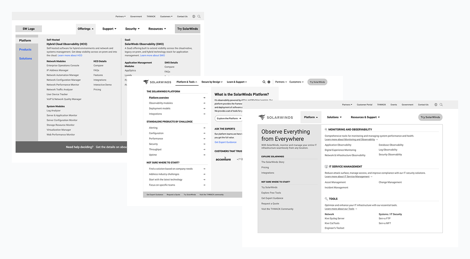Click the arrow next to Configuration

tap(204, 133)
